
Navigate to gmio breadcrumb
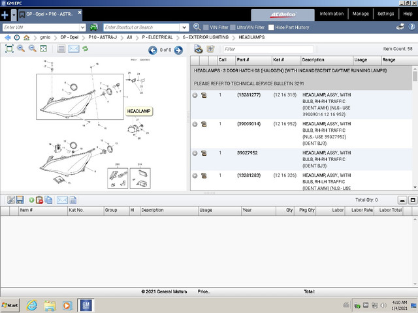tap(45, 37)
